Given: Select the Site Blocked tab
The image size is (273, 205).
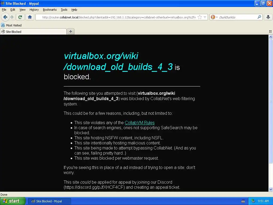Looking at the screenshot, I should click(x=33, y=31).
